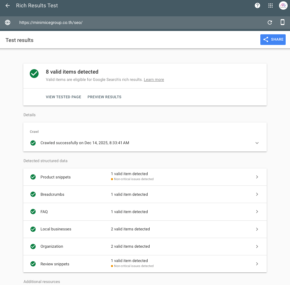The width and height of the screenshot is (290, 285).
Task: Click the profile avatar in the top right
Action: click(x=283, y=5)
